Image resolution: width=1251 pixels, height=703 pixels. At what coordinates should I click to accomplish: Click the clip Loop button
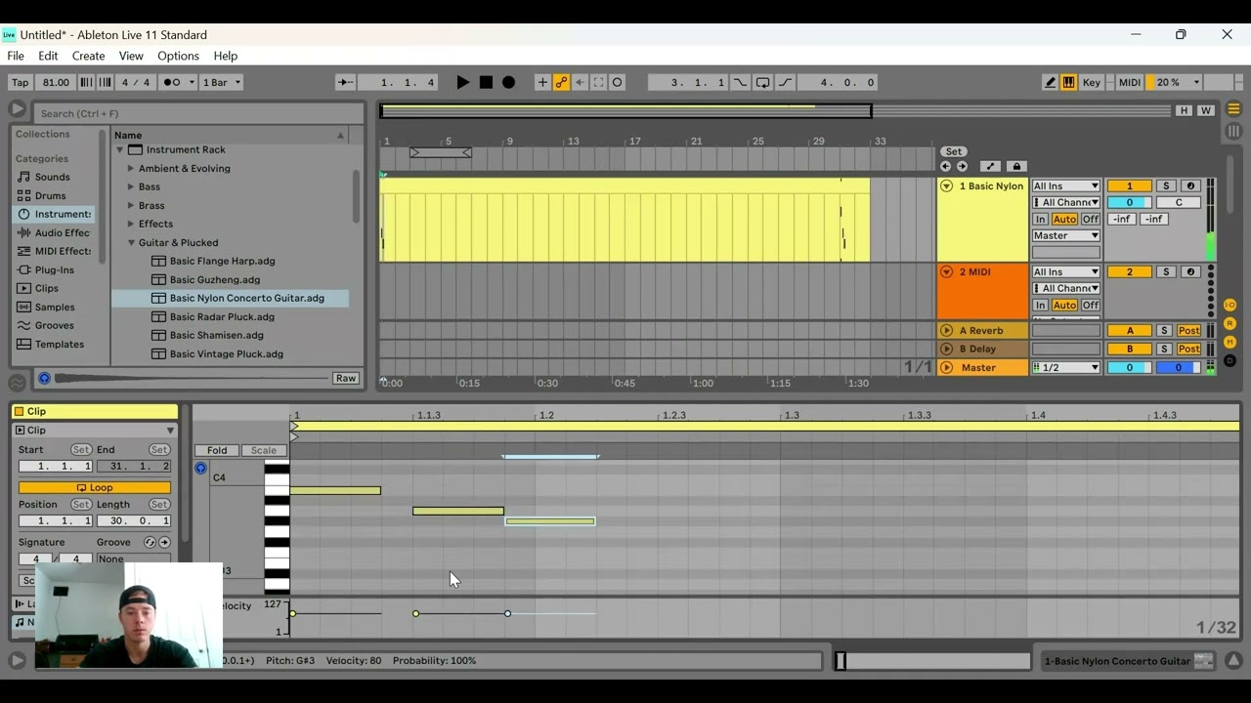click(x=95, y=487)
